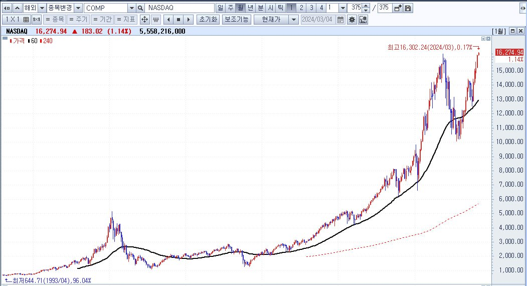Viewport: 527px width, 286px height.
Task: Click the crosshair move tool icon
Action: [144, 20]
